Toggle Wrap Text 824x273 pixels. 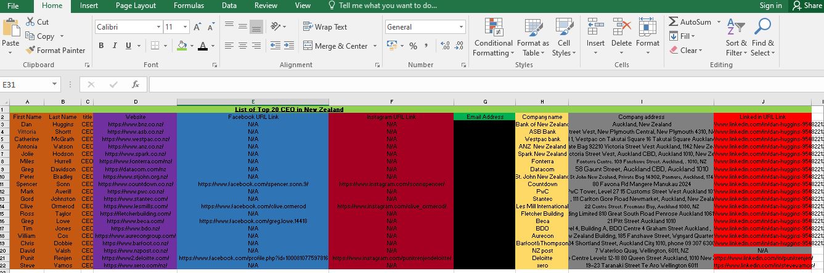tap(325, 27)
